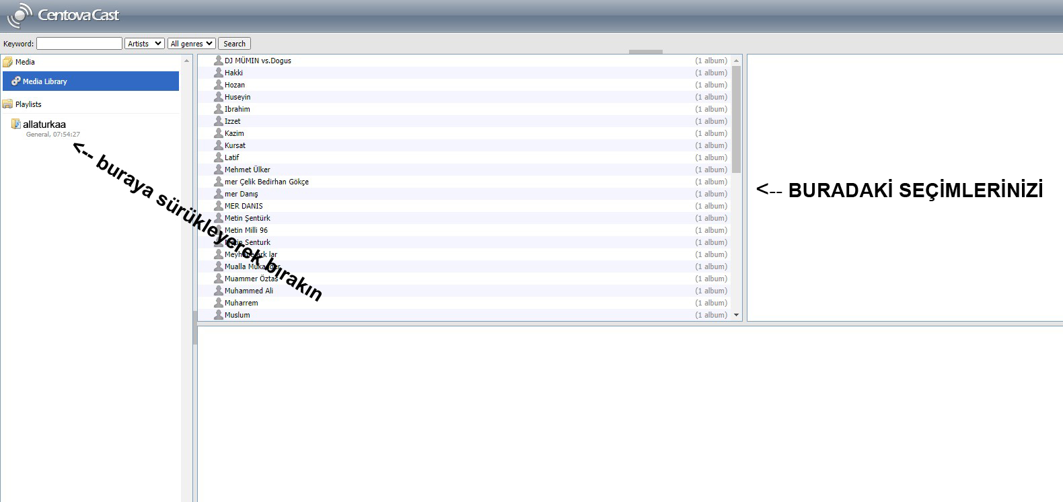Click the allaturkaa playlist icon
This screenshot has width=1063, height=502.
click(x=16, y=124)
